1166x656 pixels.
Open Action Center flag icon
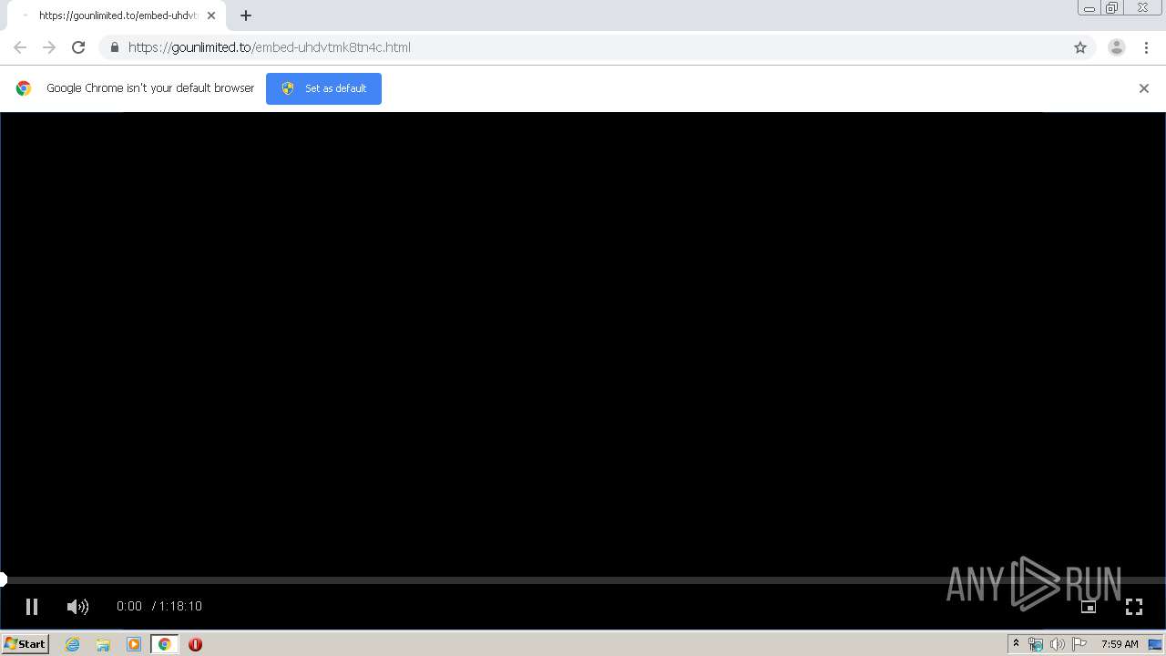(x=1079, y=644)
